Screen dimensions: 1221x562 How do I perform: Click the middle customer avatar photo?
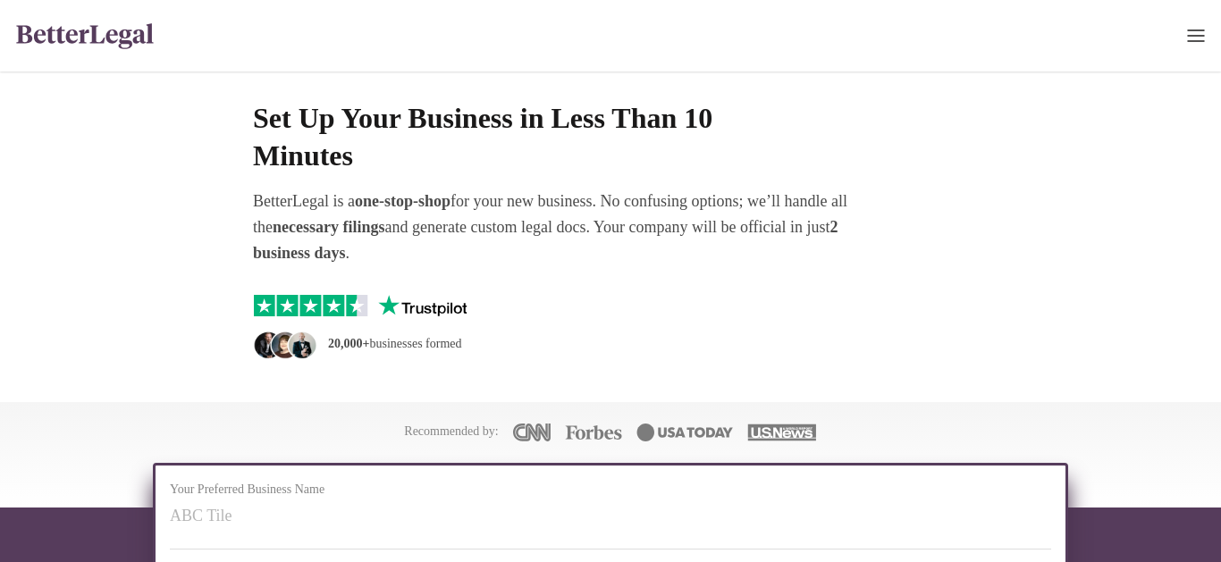point(284,345)
